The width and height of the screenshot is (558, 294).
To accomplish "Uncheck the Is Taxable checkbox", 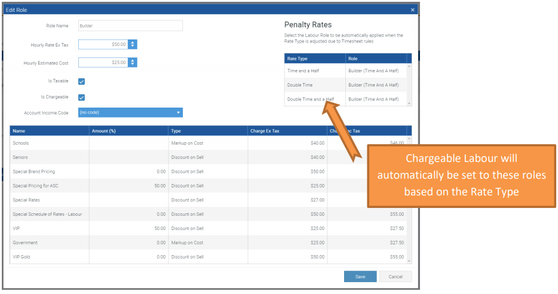I will coord(82,81).
